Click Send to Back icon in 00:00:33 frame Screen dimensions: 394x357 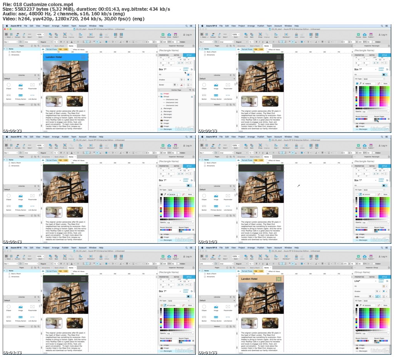click(252, 35)
